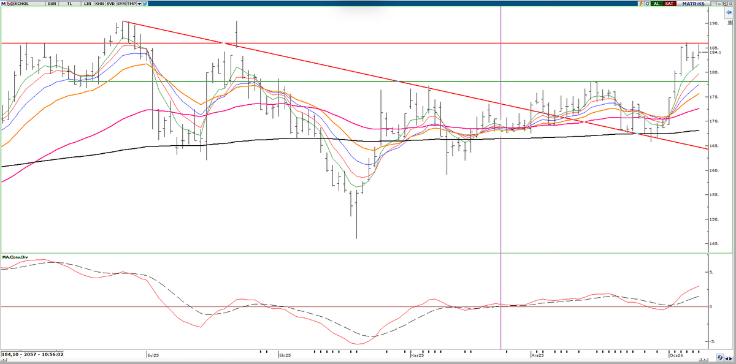Open the GUN period selector
This screenshot has height=364, width=736.
(x=52, y=4)
